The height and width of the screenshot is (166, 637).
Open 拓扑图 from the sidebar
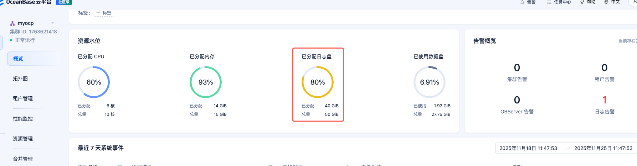click(20, 79)
